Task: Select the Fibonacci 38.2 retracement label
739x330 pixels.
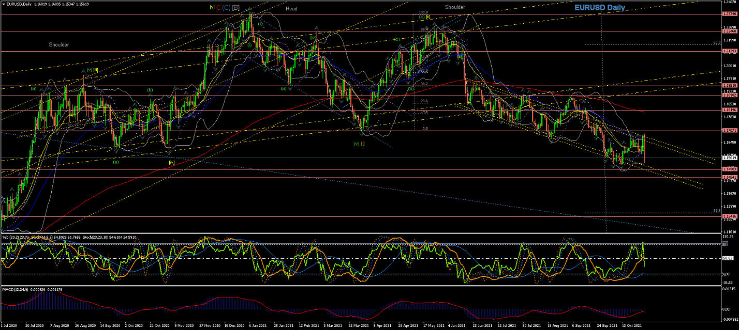Action: coord(423,84)
